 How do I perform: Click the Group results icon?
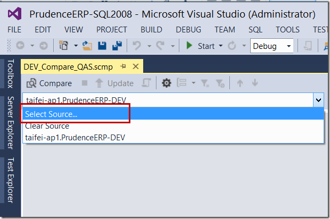[181, 82]
